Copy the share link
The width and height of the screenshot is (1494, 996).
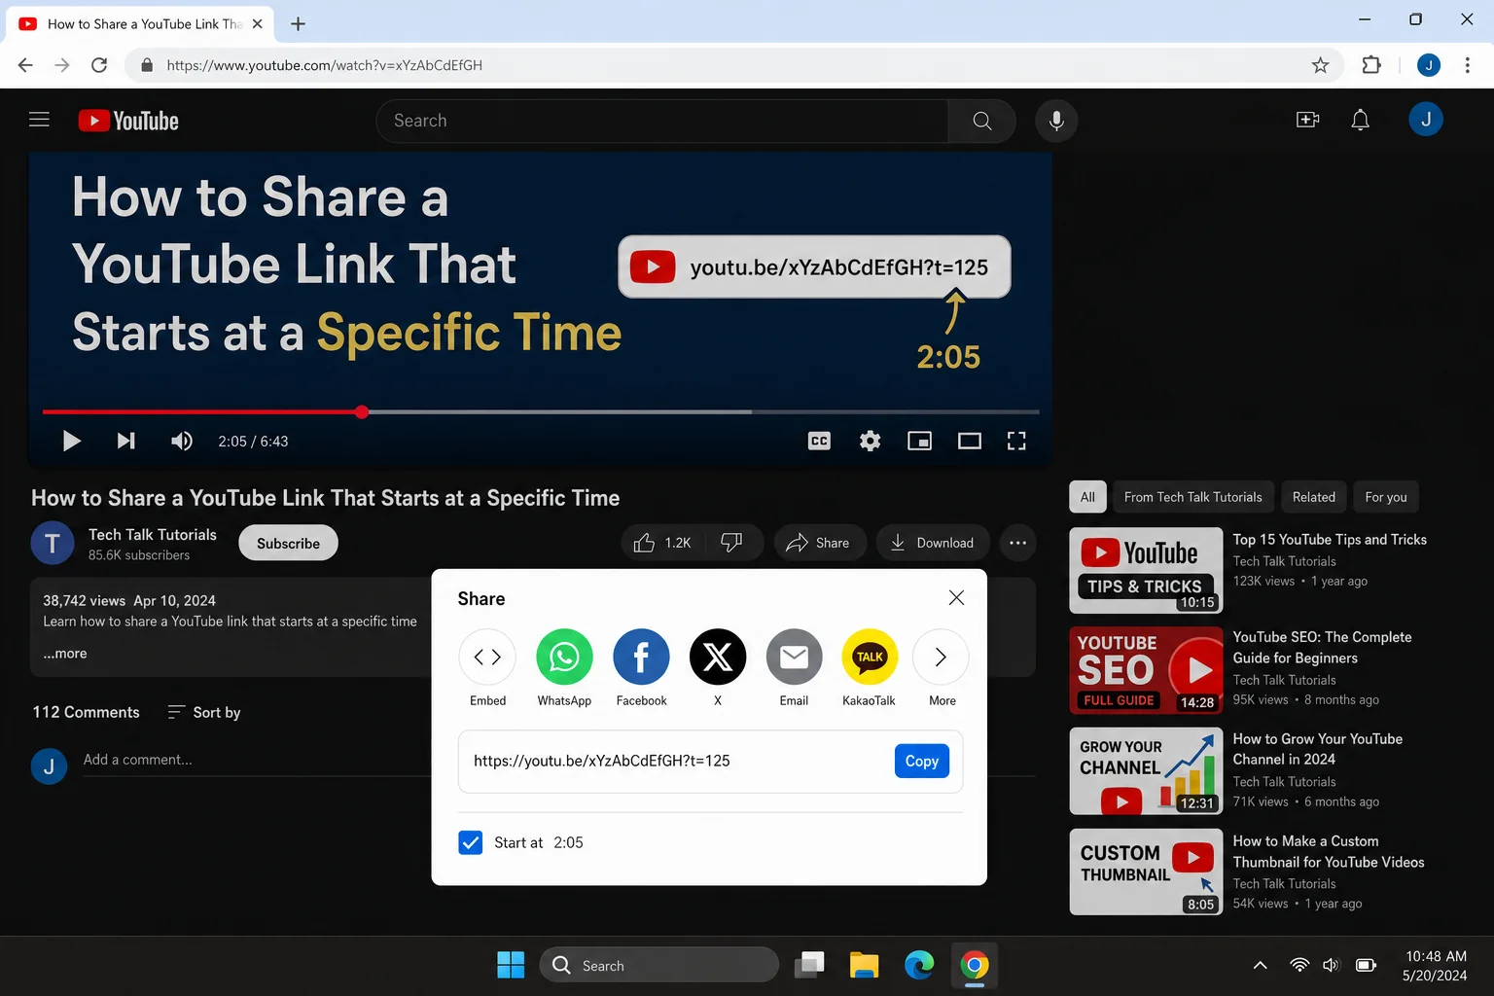[921, 761]
